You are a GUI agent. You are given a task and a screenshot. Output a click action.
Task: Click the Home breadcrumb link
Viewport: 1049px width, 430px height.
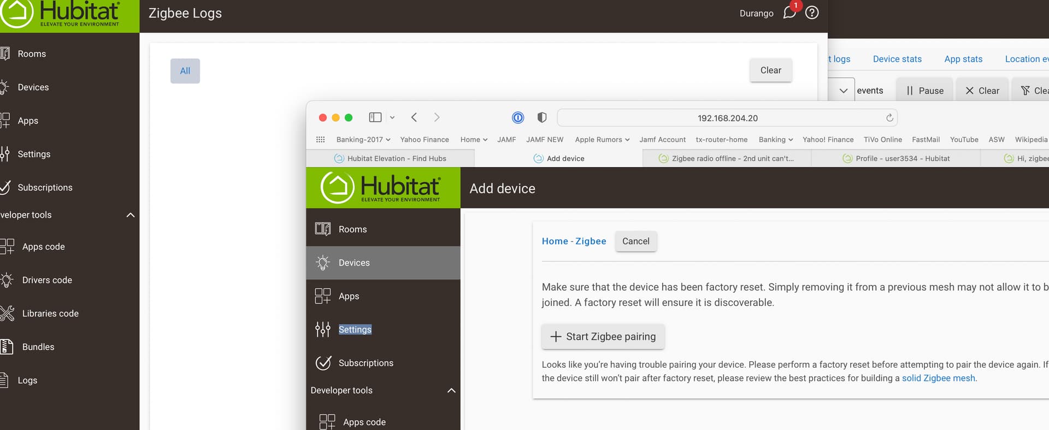point(555,241)
